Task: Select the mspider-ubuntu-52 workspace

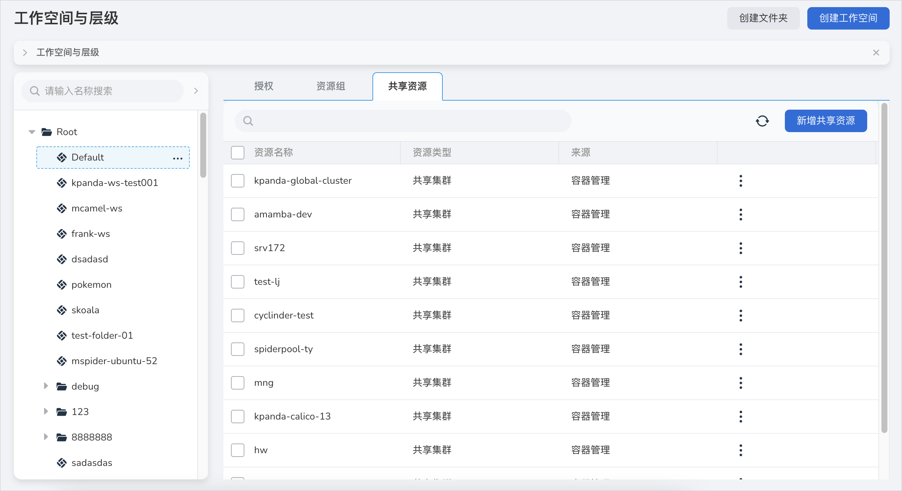Action: pyautogui.click(x=114, y=361)
